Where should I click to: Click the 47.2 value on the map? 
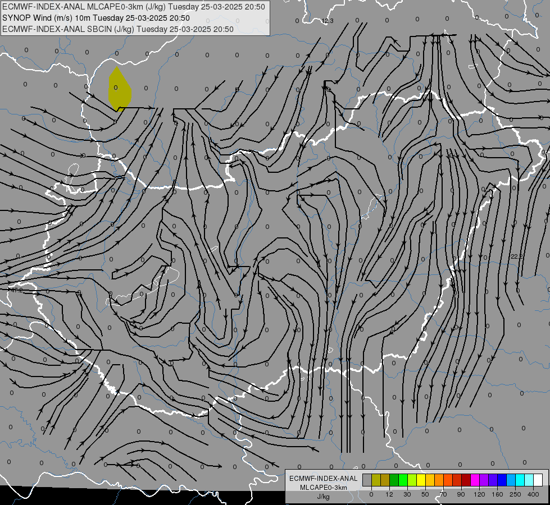point(17,291)
